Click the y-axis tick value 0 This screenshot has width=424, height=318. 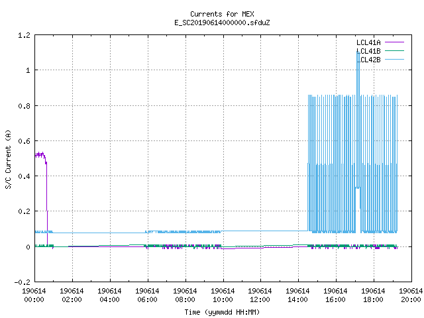[28, 247]
